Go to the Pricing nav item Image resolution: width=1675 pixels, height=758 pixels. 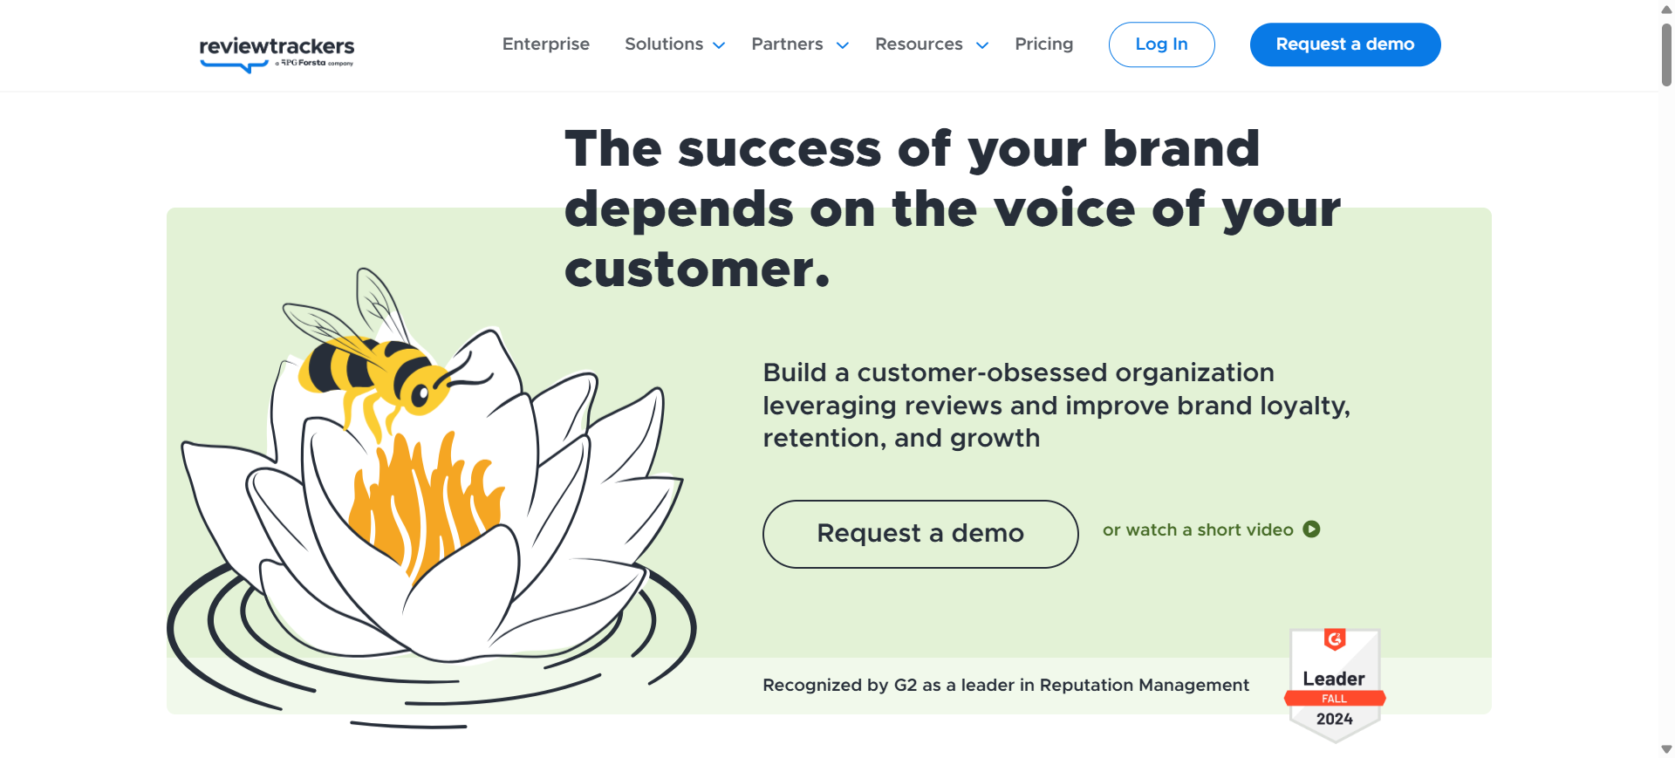pyautogui.click(x=1043, y=44)
